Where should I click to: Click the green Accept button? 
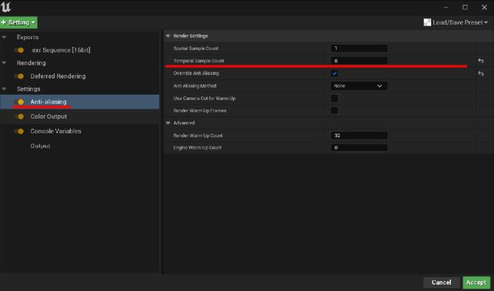[x=476, y=282]
